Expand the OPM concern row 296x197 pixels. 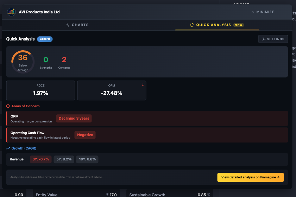coord(147,119)
